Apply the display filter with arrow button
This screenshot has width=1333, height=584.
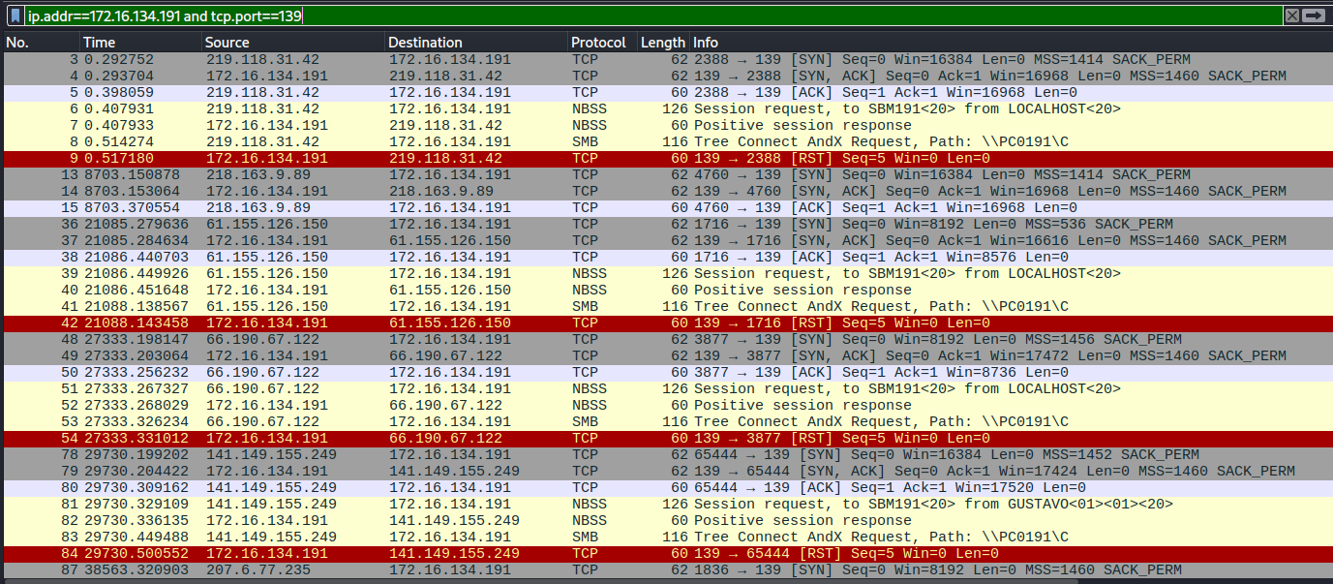pos(1314,15)
